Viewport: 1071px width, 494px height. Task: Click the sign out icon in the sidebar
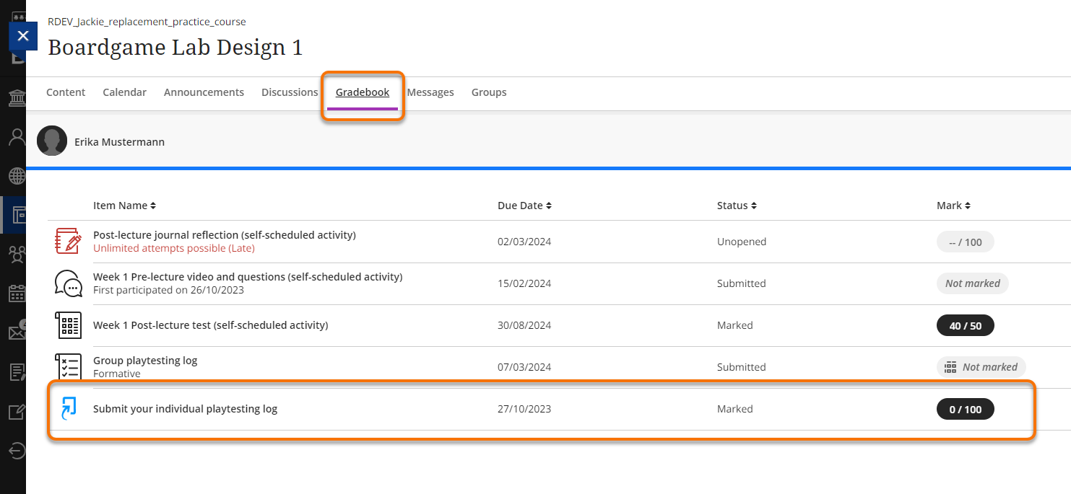coord(16,451)
